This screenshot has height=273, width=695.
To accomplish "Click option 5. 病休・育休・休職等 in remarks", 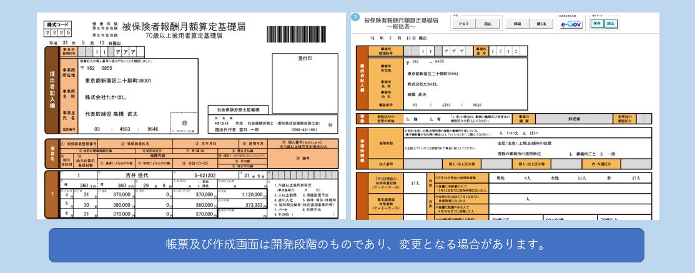I will tap(319, 200).
